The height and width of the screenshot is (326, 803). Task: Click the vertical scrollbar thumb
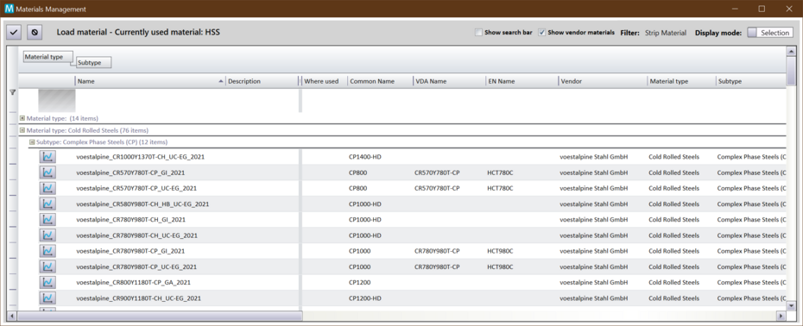[x=791, y=71]
